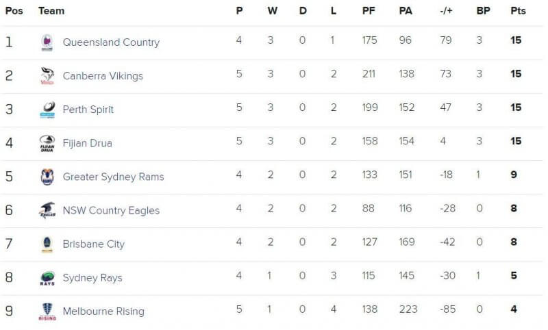The width and height of the screenshot is (548, 330).
Task: Click the Perth Spirit team logo
Action: [47, 110]
